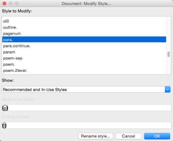Click the Beginning Codes field
The height and width of the screenshot is (141, 173).
click(86, 108)
